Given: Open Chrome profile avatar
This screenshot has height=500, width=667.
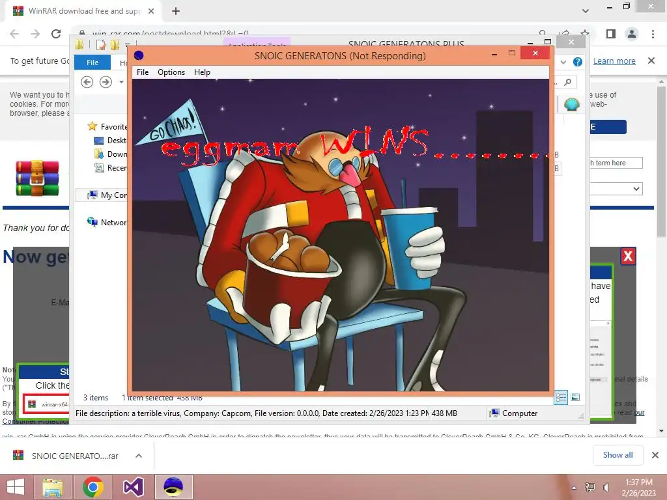Looking at the screenshot, I should tap(632, 34).
